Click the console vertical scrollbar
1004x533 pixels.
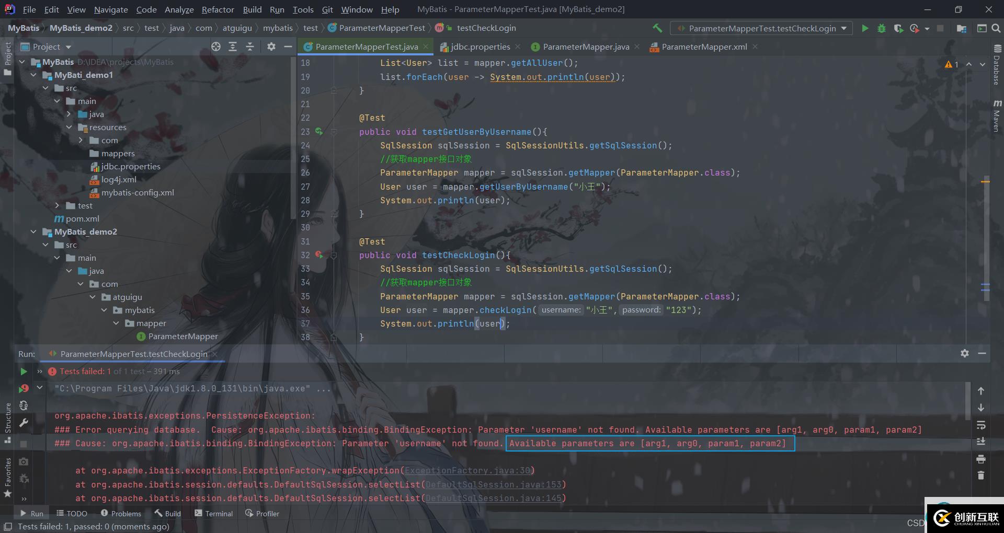coord(969,400)
